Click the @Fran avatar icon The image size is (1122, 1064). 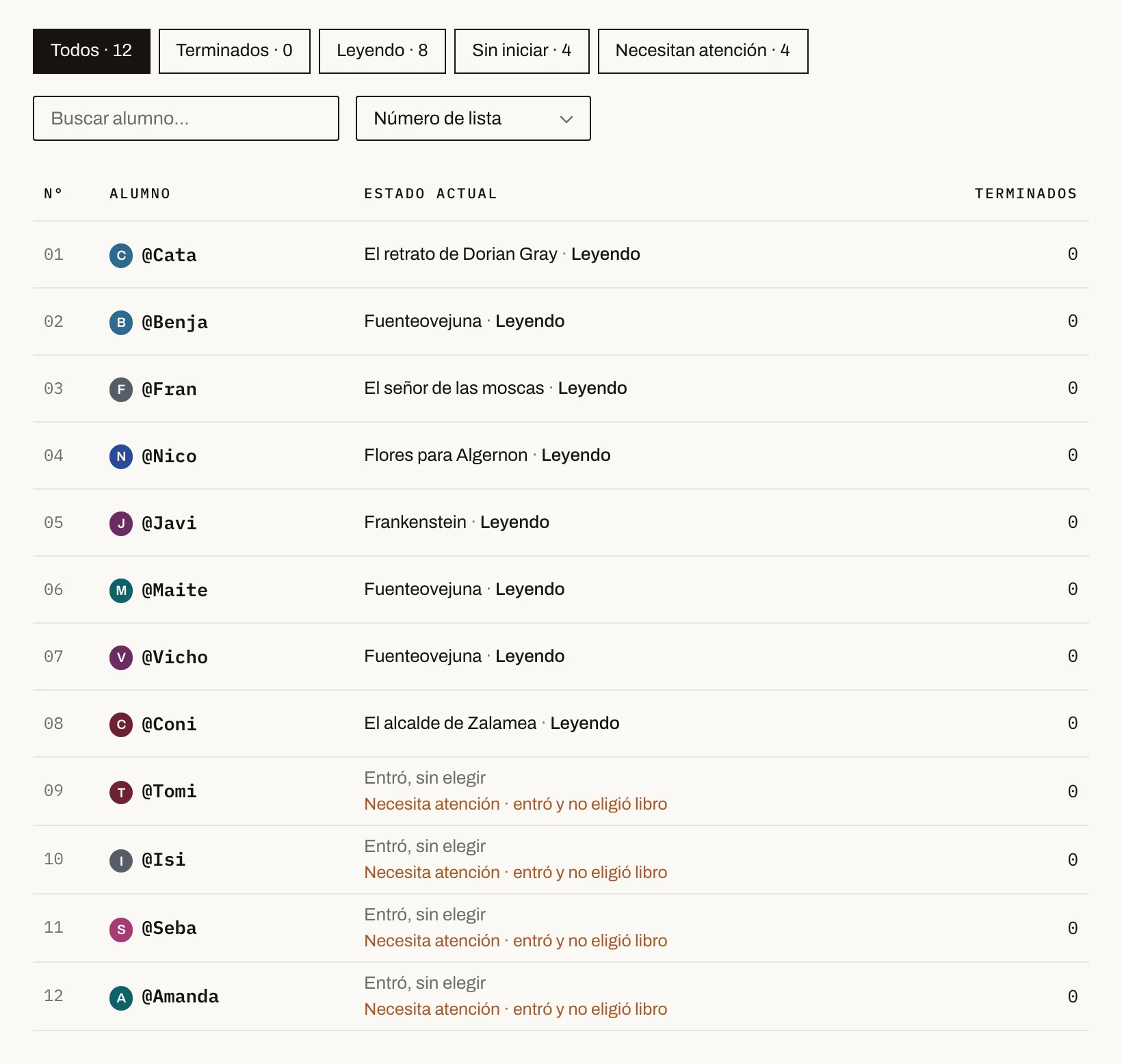121,390
